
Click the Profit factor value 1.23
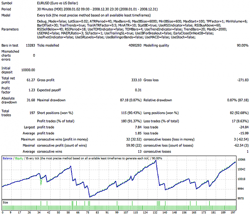(x=32, y=90)
